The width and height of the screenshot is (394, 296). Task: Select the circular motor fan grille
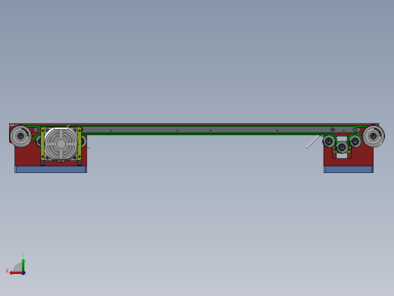61,144
